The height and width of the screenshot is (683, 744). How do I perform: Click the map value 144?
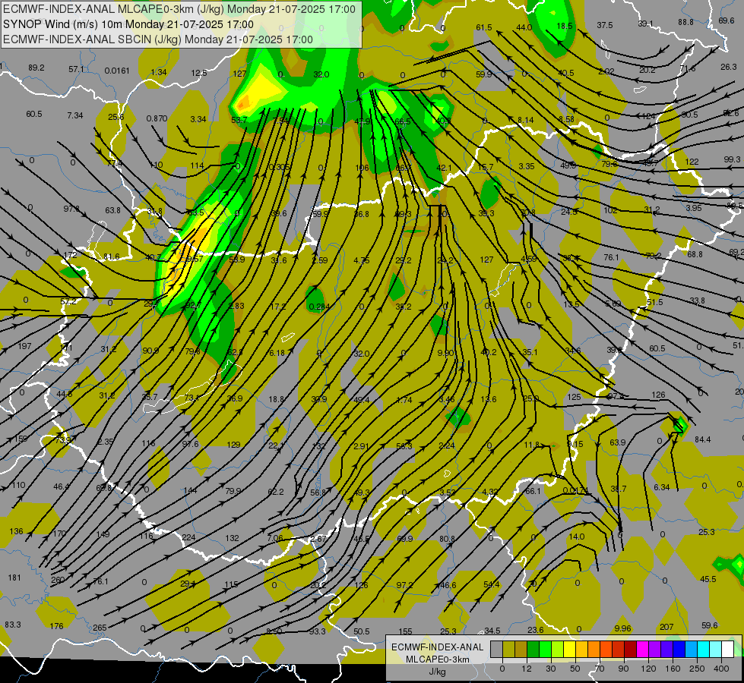tap(190, 490)
